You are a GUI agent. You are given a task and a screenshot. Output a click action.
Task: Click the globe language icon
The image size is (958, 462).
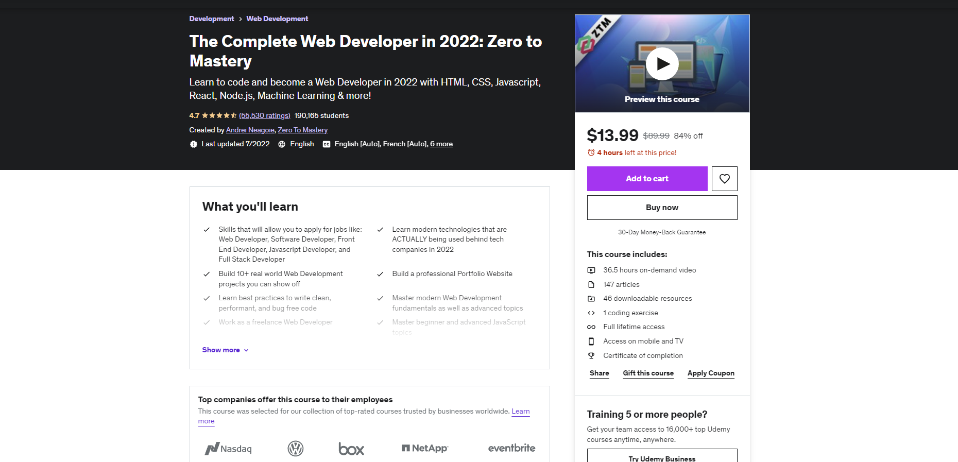[x=282, y=144]
